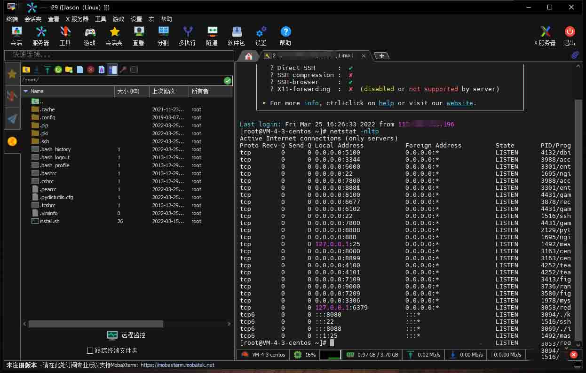
Task: Toggle sort order using the Name column arrow
Action: [25, 91]
